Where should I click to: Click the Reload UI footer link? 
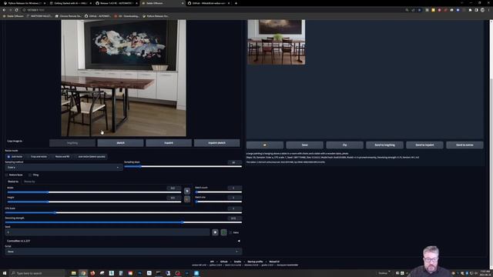pyautogui.click(x=274, y=262)
